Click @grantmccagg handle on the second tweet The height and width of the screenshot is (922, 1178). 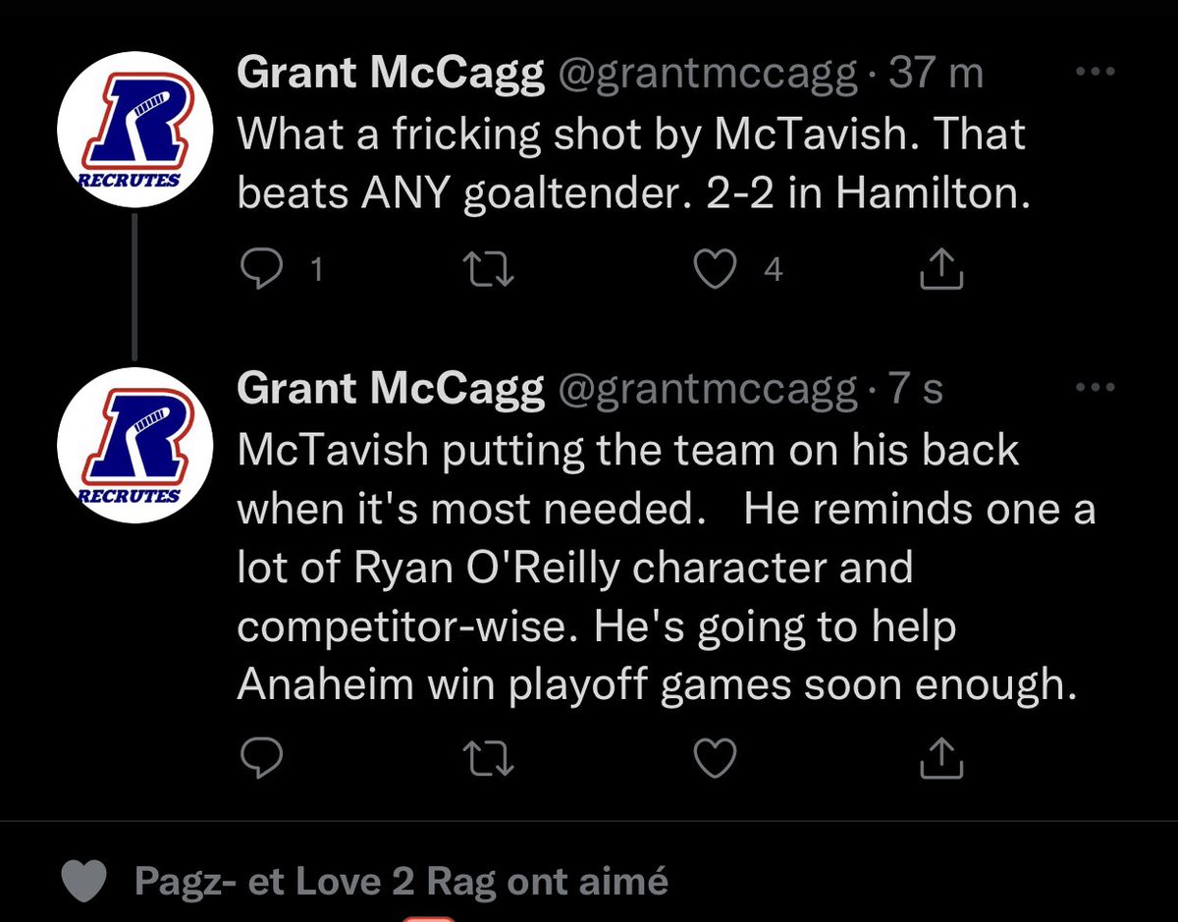click(707, 390)
